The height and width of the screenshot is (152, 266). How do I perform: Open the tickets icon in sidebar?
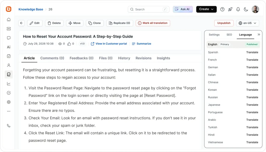[9, 29]
